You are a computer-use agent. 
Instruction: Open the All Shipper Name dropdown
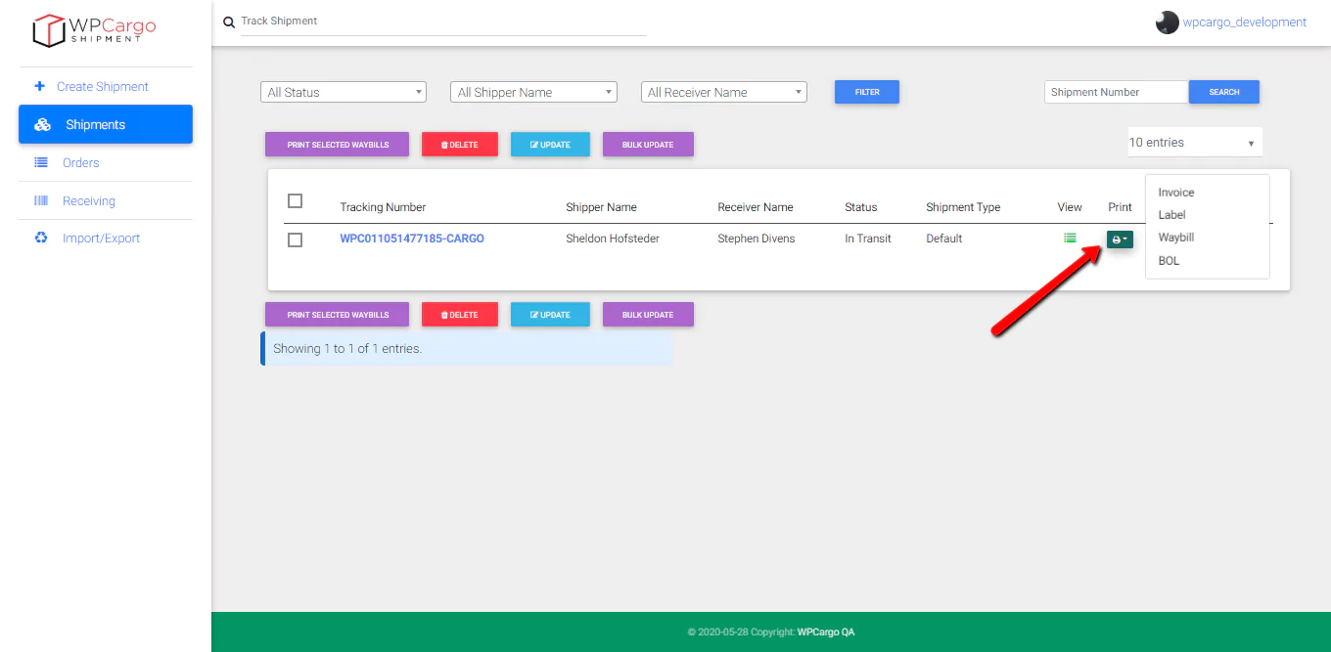coord(533,92)
